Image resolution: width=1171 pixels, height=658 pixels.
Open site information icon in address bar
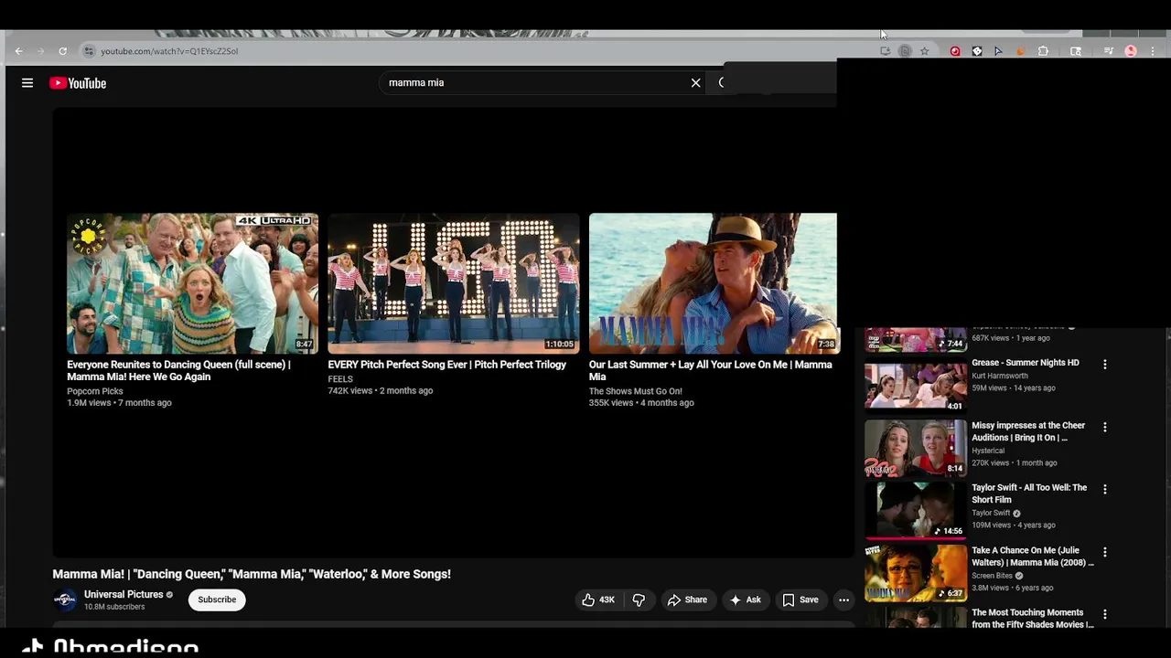point(89,51)
